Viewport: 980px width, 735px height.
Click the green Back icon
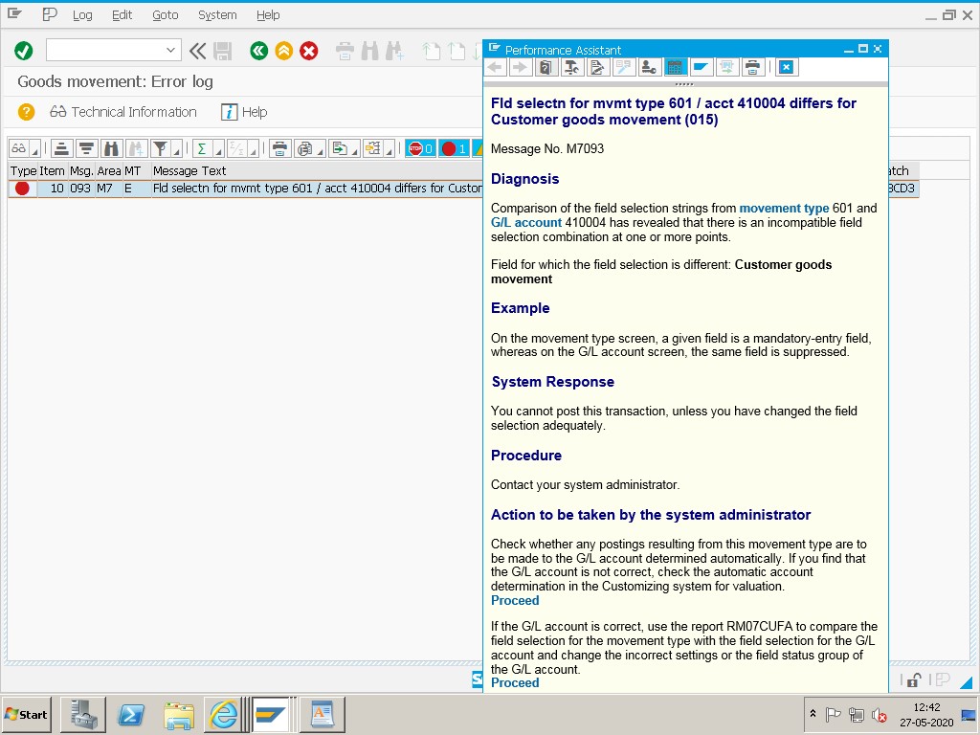coord(258,51)
